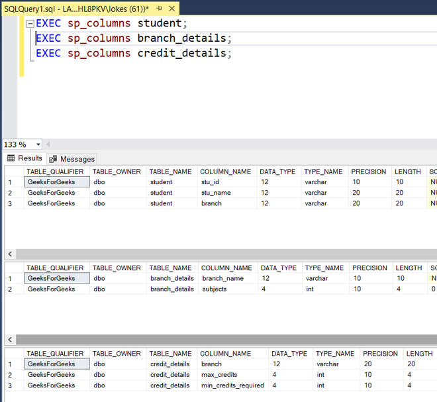Select the TABLE_QUALIFIER column header in first grid

coord(56,172)
